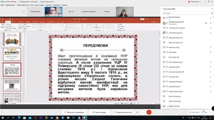Open File Explorer from the taskbar

[x=68, y=118]
